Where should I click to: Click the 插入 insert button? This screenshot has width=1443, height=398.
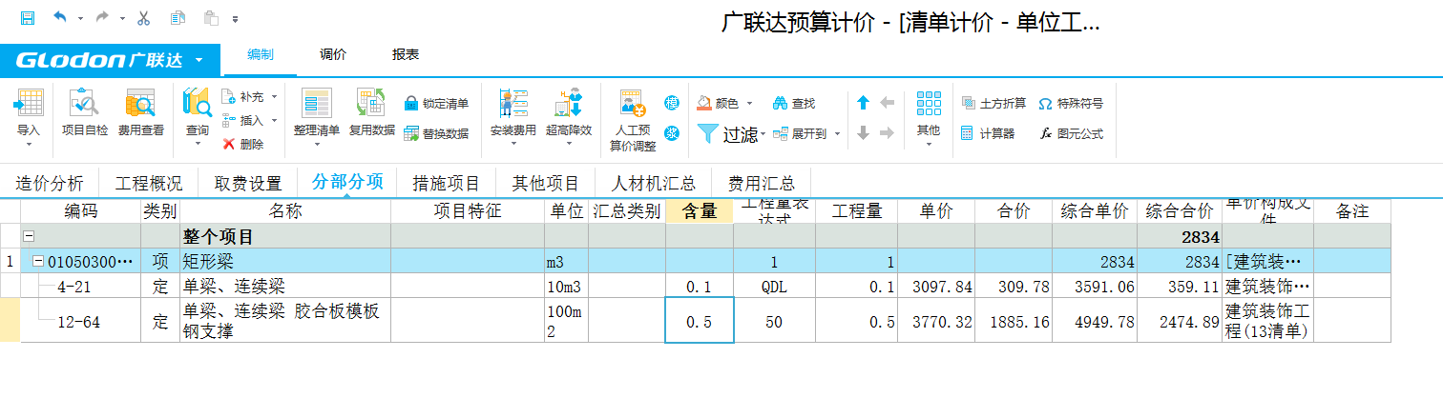click(x=242, y=120)
